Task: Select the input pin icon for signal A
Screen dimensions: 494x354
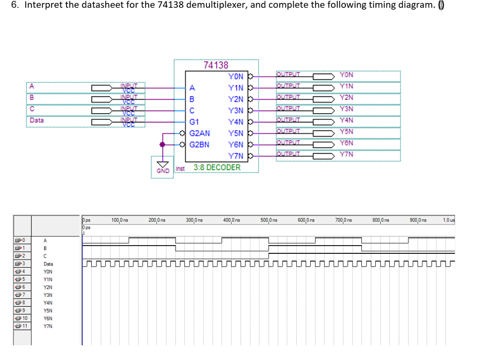Action: [101, 88]
